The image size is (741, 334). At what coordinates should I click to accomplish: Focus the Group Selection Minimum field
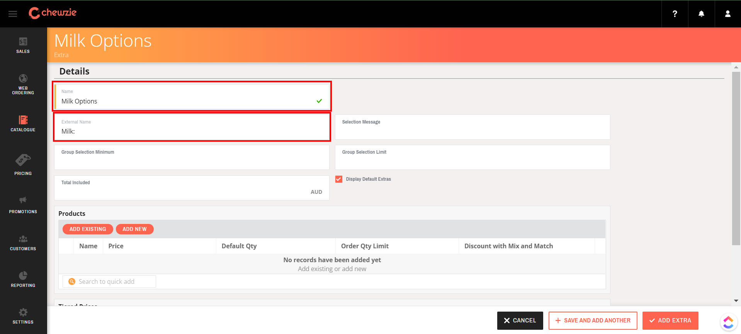click(x=192, y=157)
